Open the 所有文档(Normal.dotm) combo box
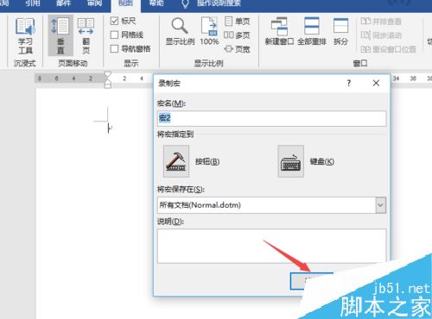 [271, 205]
